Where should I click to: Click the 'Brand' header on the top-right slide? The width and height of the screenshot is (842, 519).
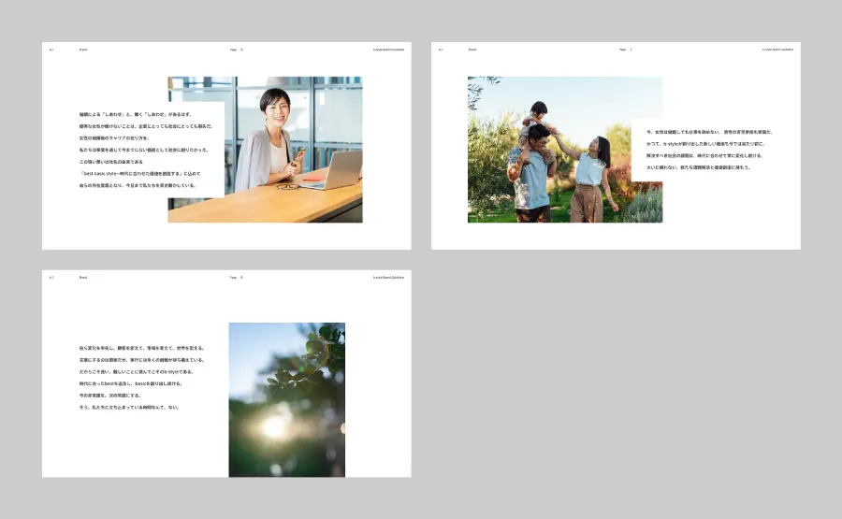[x=472, y=50]
